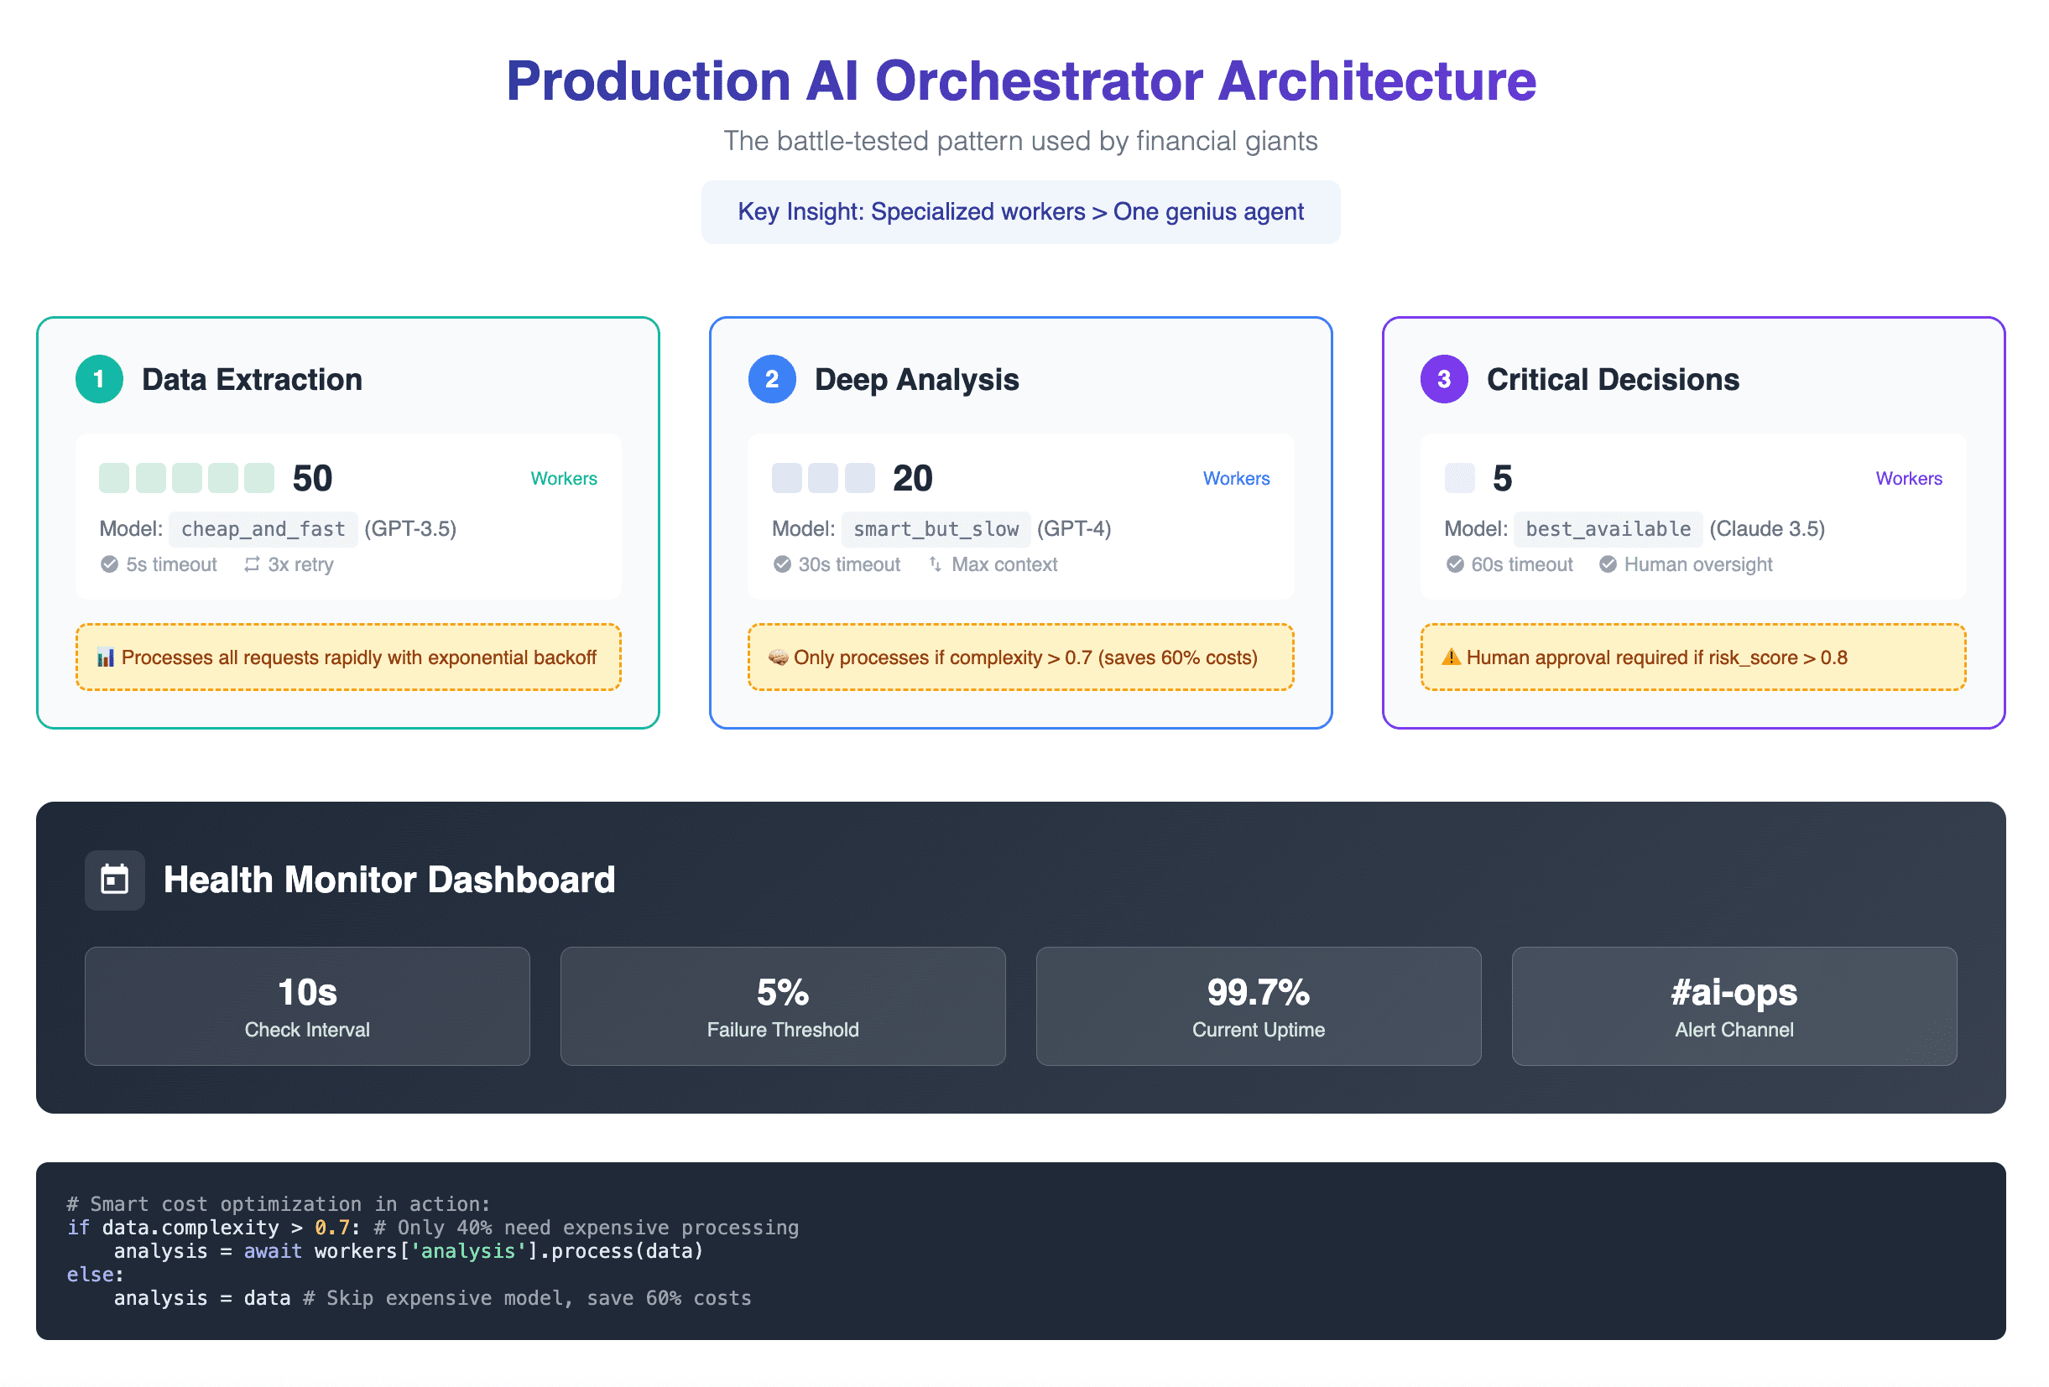This screenshot has width=2049, height=1387.
Task: Click the Critical Decisions heading
Action: [1614, 380]
